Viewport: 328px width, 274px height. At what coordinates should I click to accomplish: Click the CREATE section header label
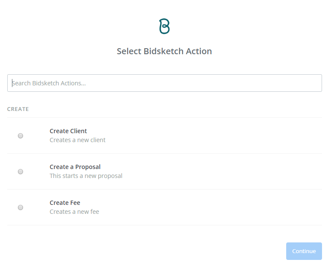(x=18, y=109)
